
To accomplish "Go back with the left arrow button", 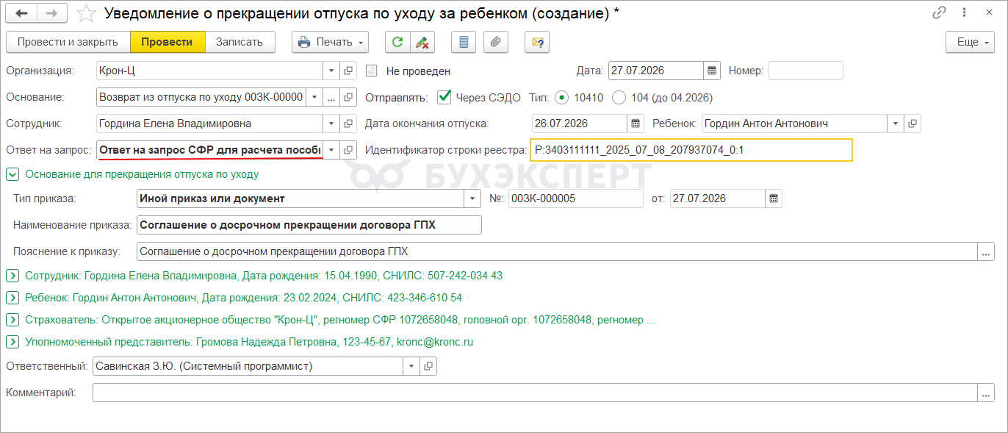I will 21,13.
